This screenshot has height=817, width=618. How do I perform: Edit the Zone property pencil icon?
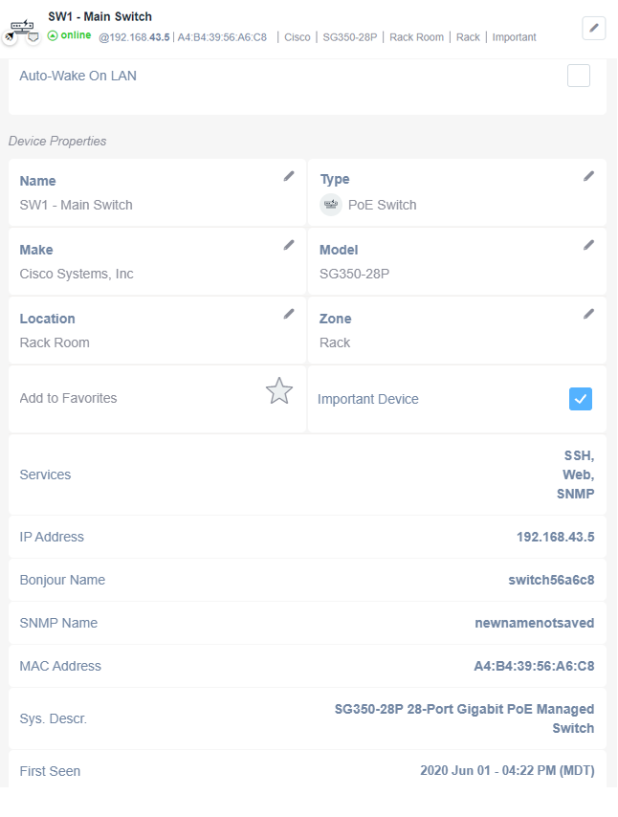coord(588,314)
